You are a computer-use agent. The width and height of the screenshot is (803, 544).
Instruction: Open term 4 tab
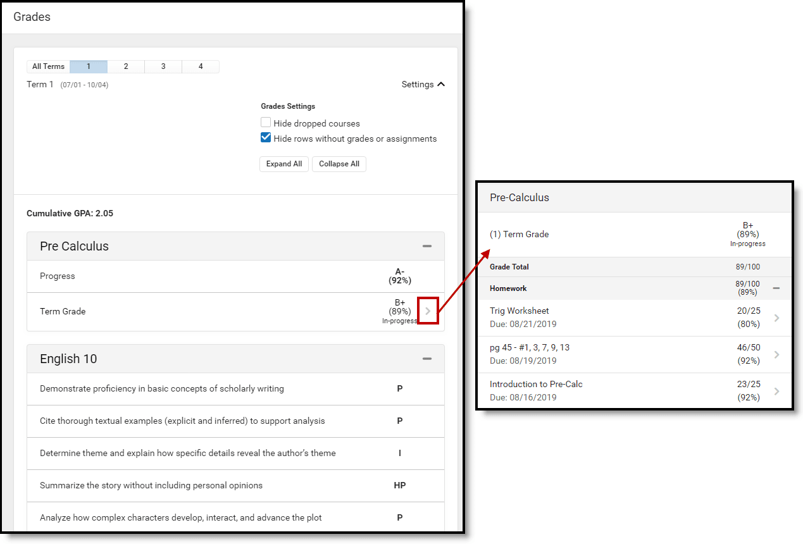pos(200,66)
